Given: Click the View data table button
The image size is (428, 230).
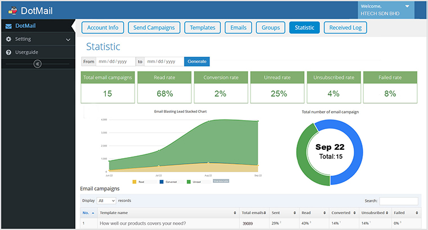Looking at the screenshot, I should (x=221, y=182).
